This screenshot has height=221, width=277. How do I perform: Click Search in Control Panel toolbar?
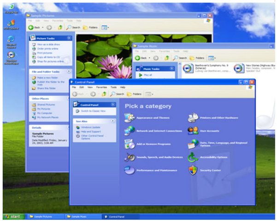(117, 94)
